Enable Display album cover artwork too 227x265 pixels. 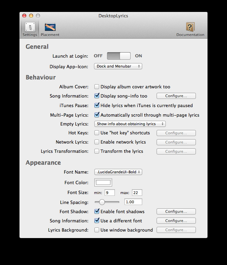coord(97,87)
